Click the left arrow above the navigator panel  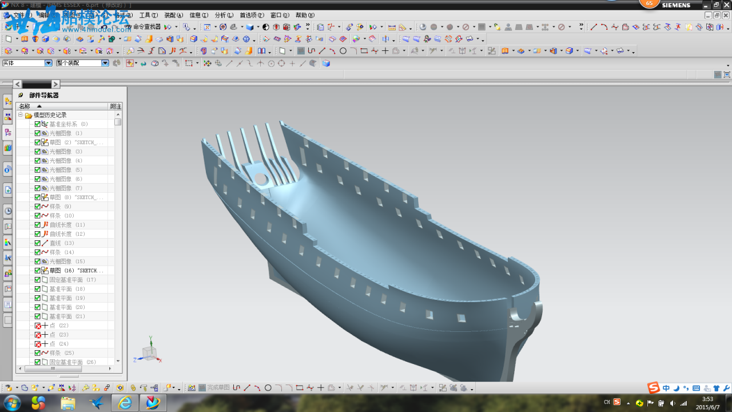[x=17, y=84]
